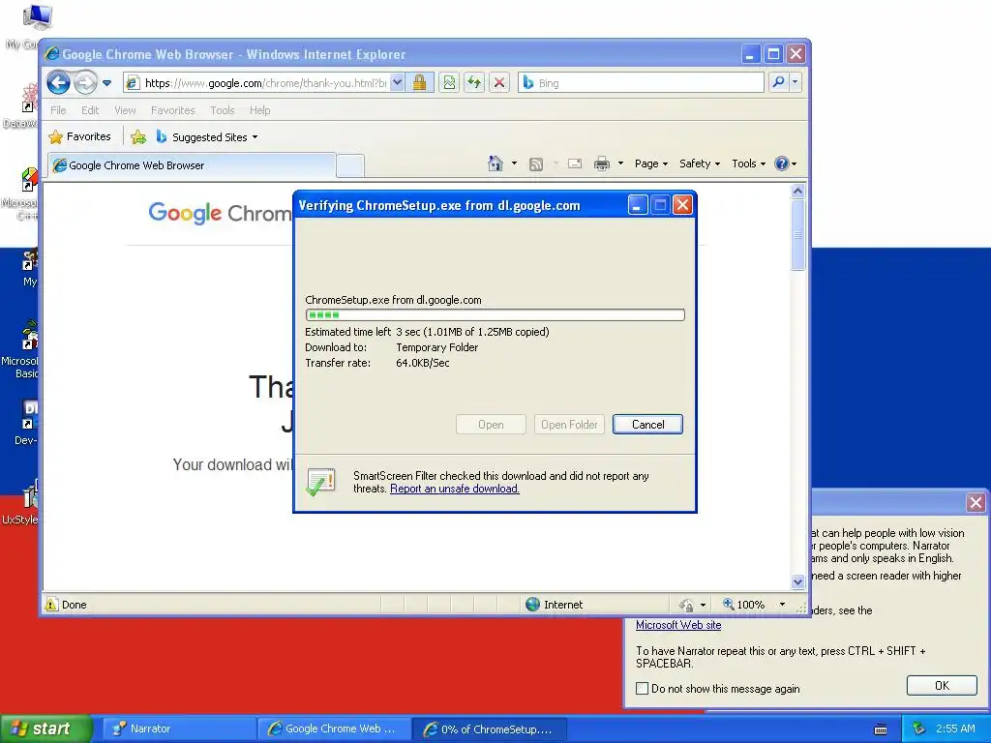
Task: Open search provider options dropdown
Action: [796, 82]
